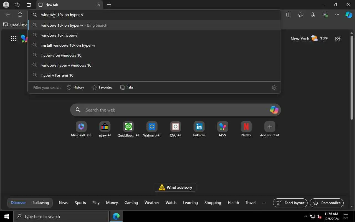The image size is (355, 222).
Task: Select suggestion windows 10x hyper-v
Action: pos(154,35)
